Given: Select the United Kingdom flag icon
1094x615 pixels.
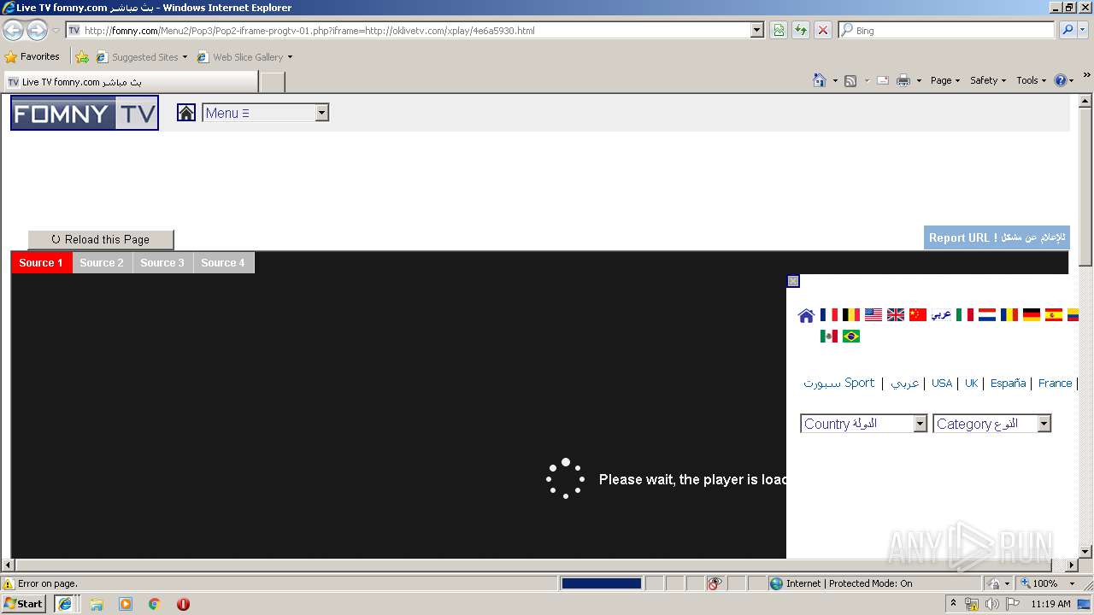Looking at the screenshot, I should pos(895,315).
